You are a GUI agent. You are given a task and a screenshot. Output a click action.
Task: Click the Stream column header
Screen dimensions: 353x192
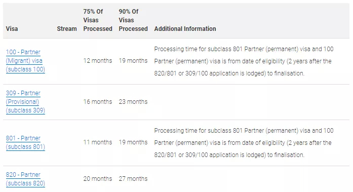(x=67, y=29)
